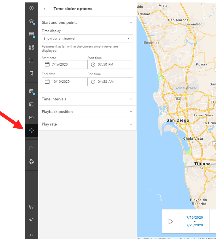The height and width of the screenshot is (241, 221).
Task: Click the Add (plus) icon in sidebar
Action: coord(31,8)
